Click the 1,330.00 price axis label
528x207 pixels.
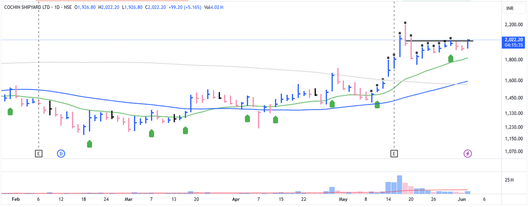[x=514, y=114]
